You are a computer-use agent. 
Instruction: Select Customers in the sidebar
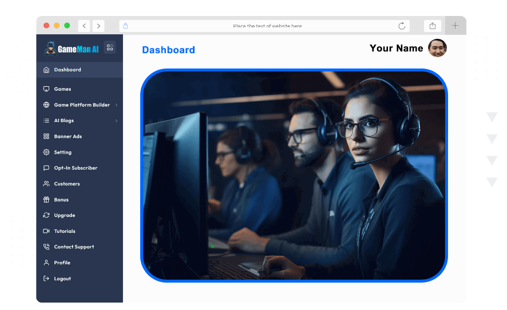tap(66, 184)
